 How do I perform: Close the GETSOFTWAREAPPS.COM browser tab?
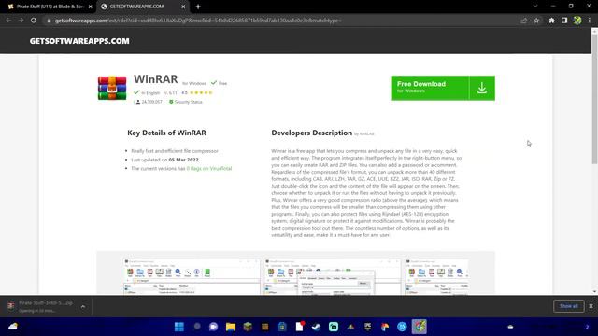183,7
